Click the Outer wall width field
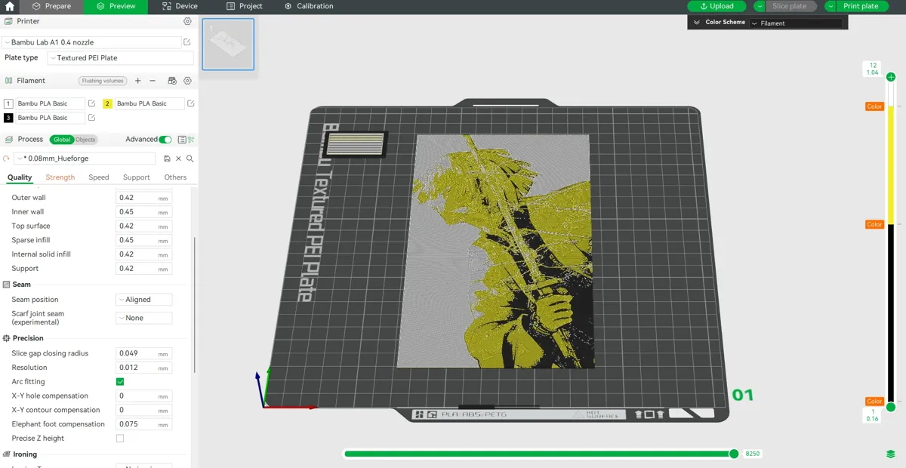 143,198
